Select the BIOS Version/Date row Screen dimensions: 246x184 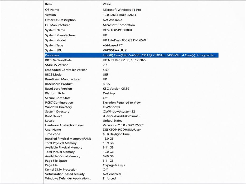pos(132,60)
